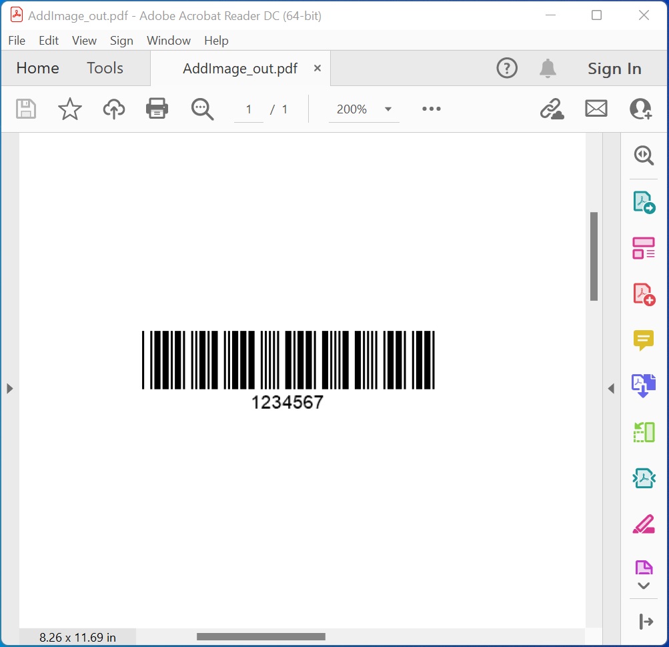The width and height of the screenshot is (669, 647).
Task: Collapse the tools pane with the left arrow
Action: coord(612,388)
